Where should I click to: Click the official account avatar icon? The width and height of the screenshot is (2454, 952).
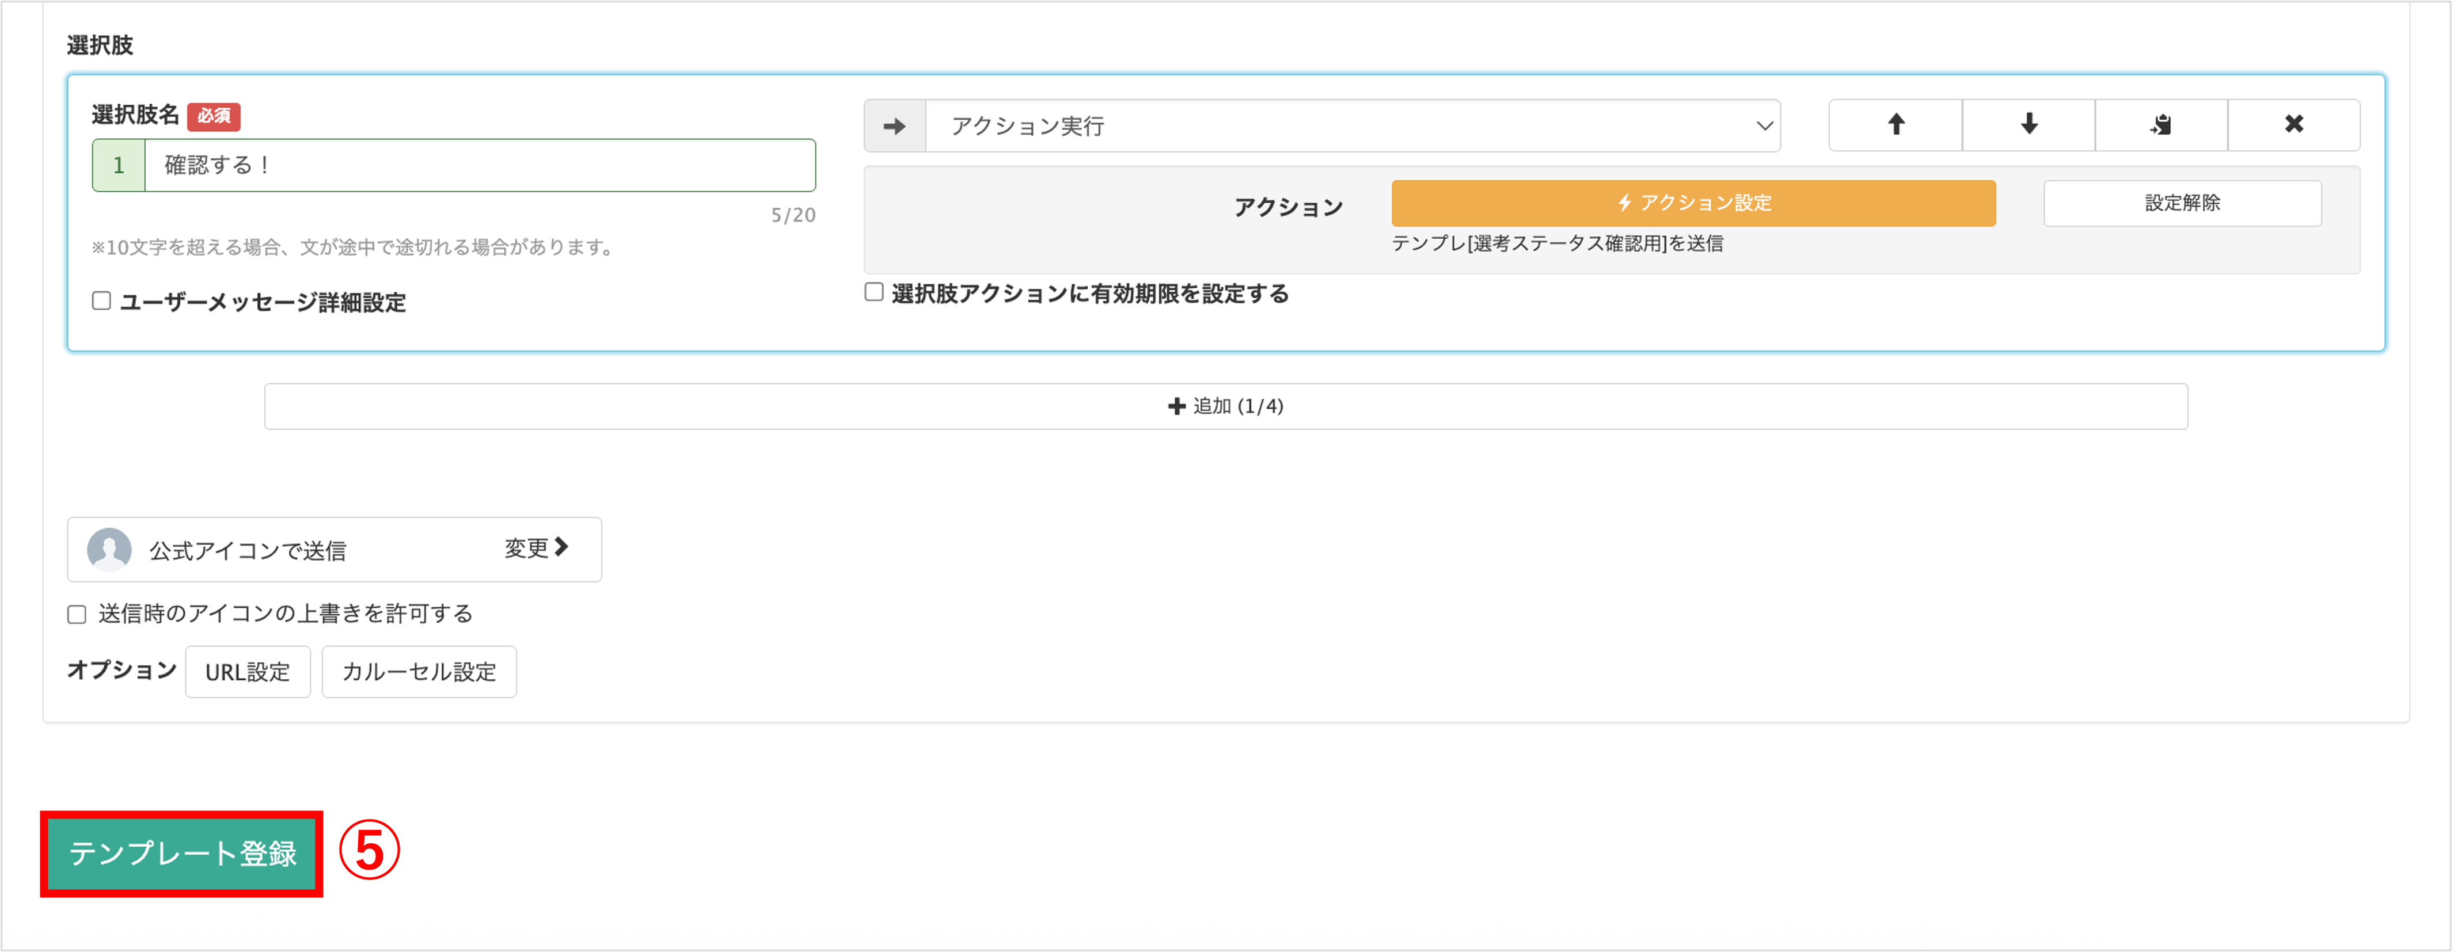[x=109, y=549]
